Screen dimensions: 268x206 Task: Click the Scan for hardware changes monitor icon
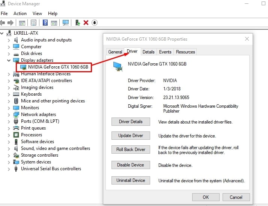pos(66,23)
